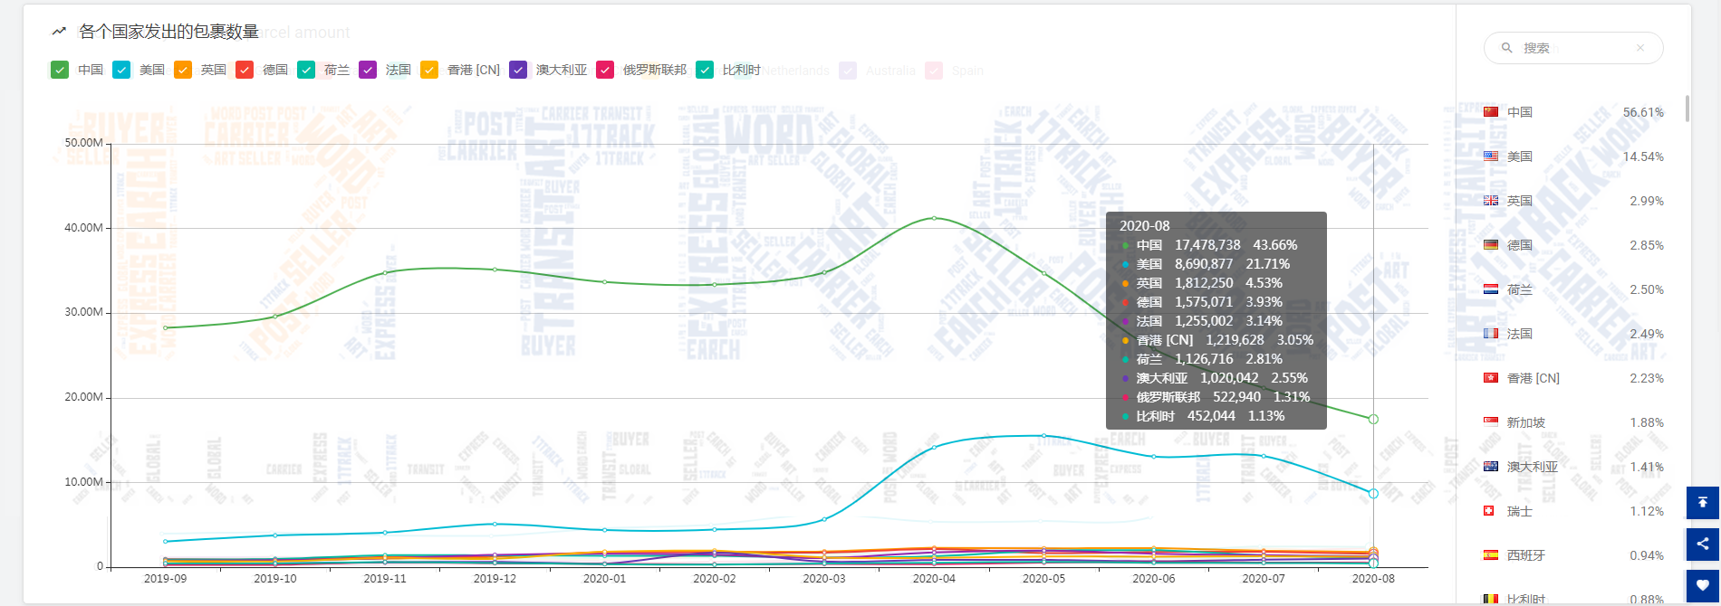The image size is (1721, 606).
Task: Focus the 搜索 input field
Action: [1573, 48]
